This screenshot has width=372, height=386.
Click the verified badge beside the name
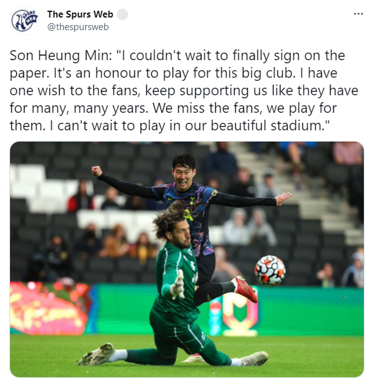click(122, 14)
